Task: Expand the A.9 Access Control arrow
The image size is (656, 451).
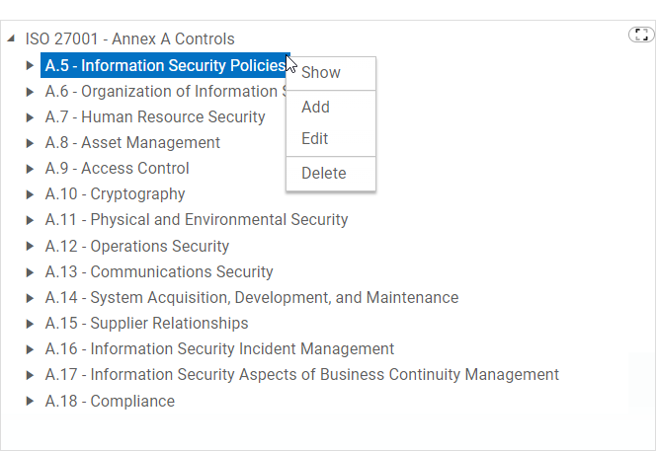Action: [31, 169]
